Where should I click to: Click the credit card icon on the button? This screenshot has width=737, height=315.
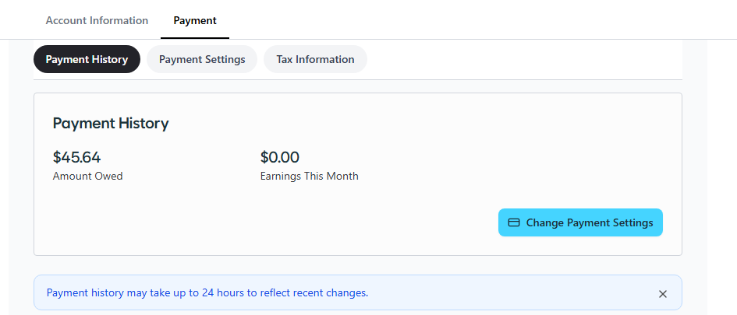(514, 222)
